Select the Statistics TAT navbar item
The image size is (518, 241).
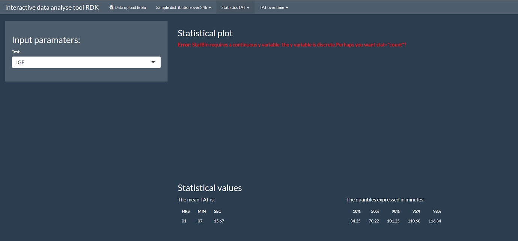click(x=235, y=7)
